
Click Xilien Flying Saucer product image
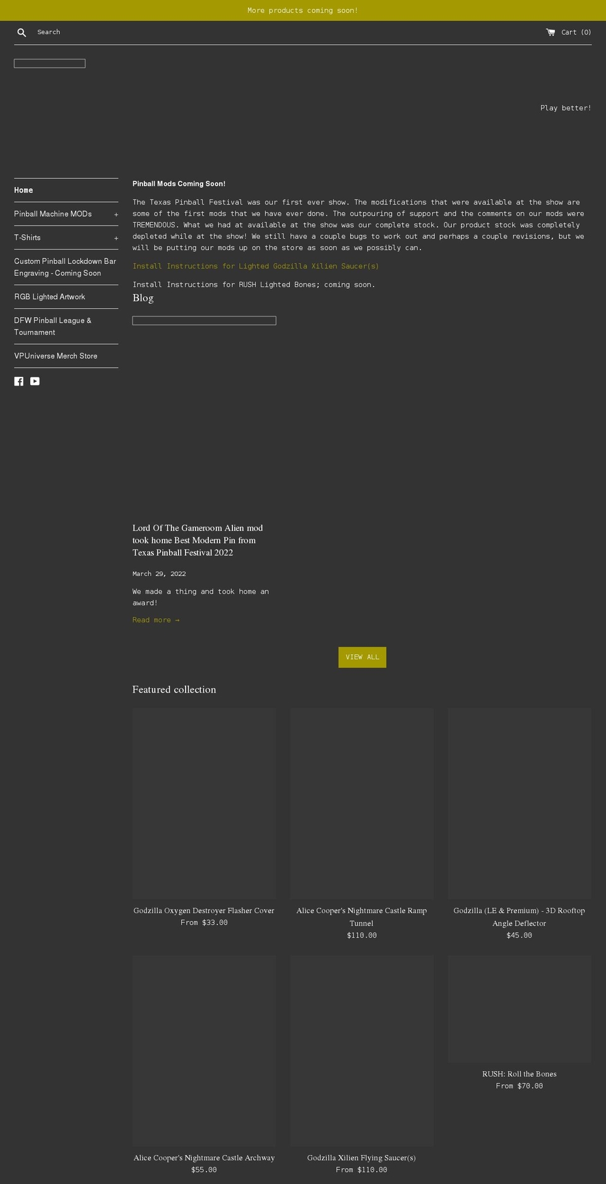click(x=362, y=1051)
